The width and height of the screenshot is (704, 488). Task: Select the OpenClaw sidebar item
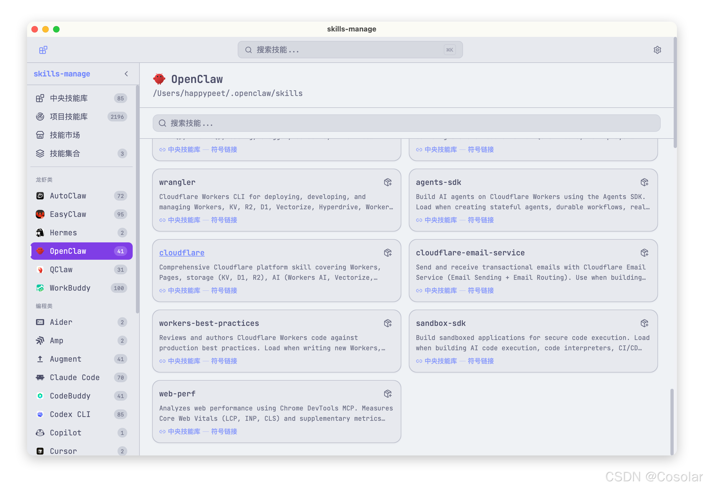coord(82,251)
